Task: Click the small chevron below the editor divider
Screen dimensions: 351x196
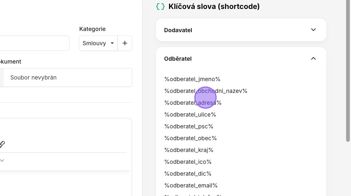Action: coord(2,161)
